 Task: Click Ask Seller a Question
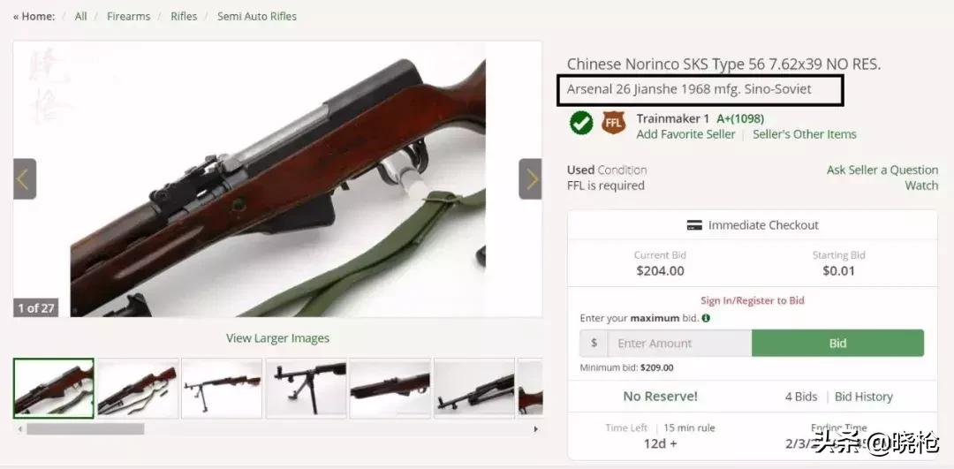coord(882,170)
